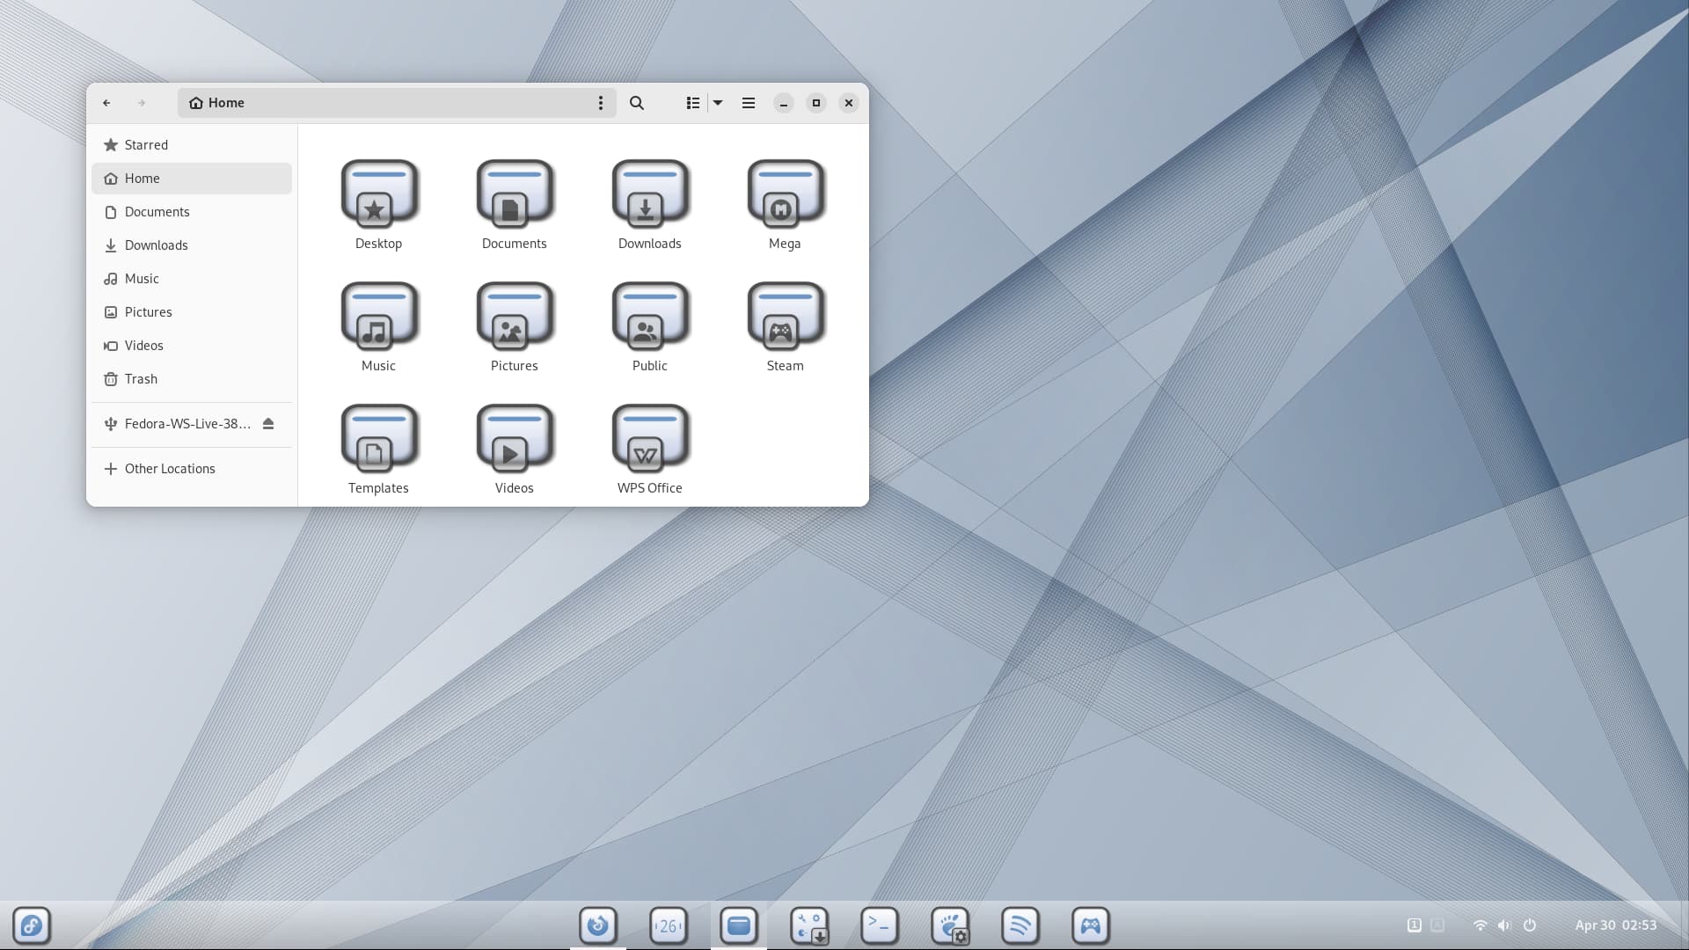Viewport: 1689px width, 950px height.
Task: Select Starred in the sidebar
Action: click(x=146, y=145)
